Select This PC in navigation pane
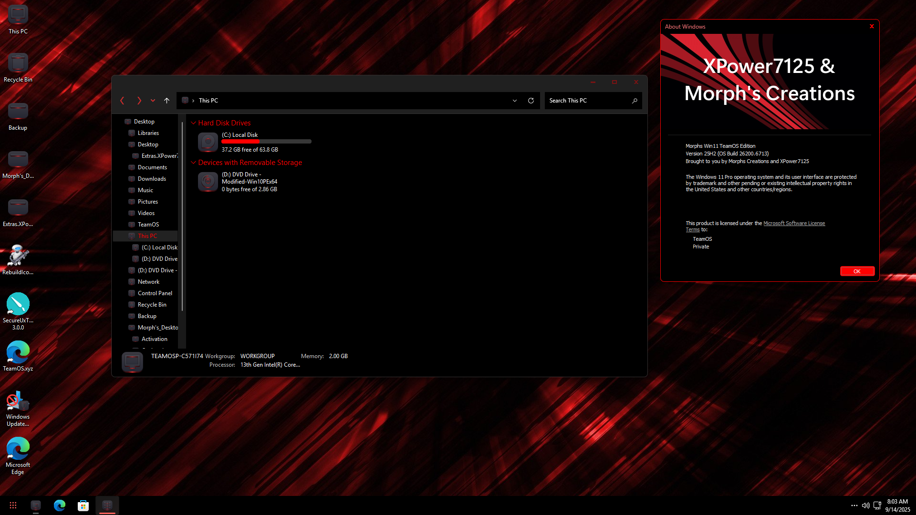This screenshot has width=916, height=515. pos(146,236)
